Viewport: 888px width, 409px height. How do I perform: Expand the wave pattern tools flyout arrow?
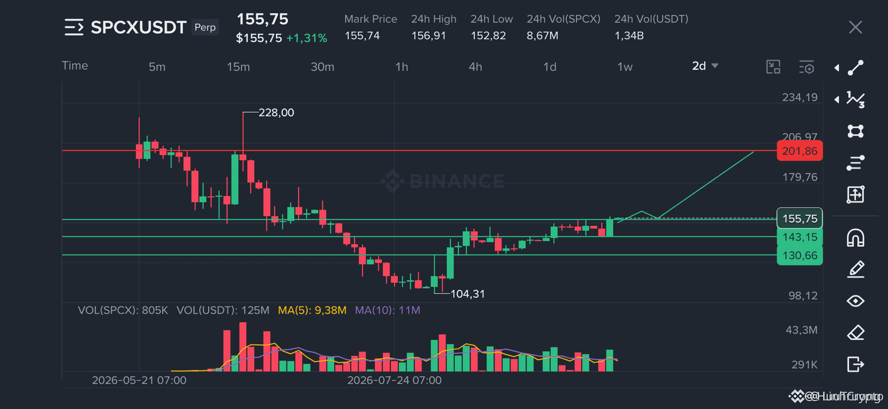837,99
